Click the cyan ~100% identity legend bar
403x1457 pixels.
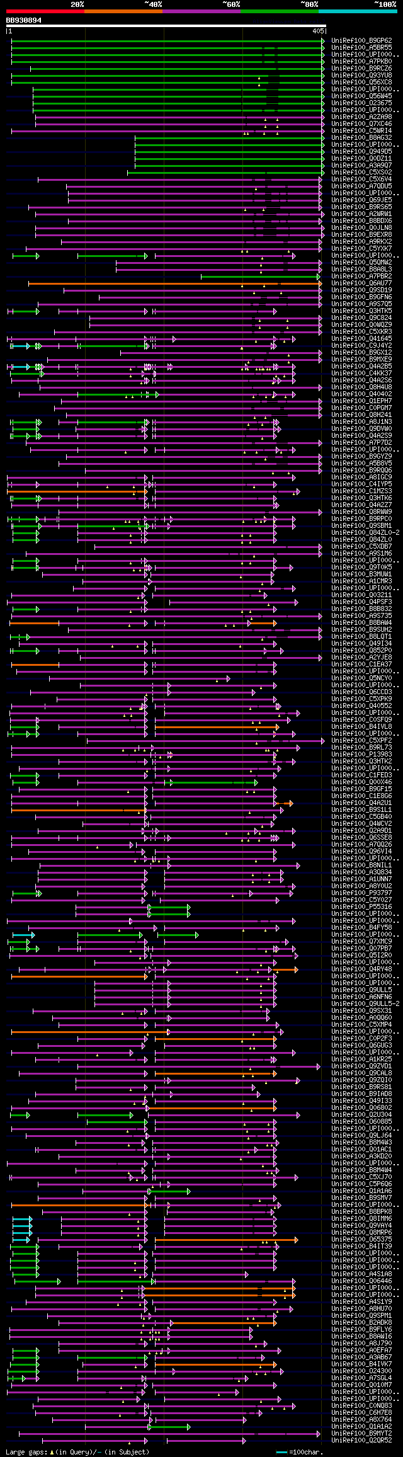click(x=358, y=11)
